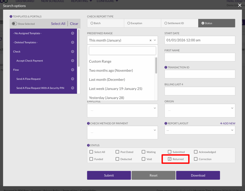Check the Select All status checkbox
This screenshot has height=191, width=245.
91,152
